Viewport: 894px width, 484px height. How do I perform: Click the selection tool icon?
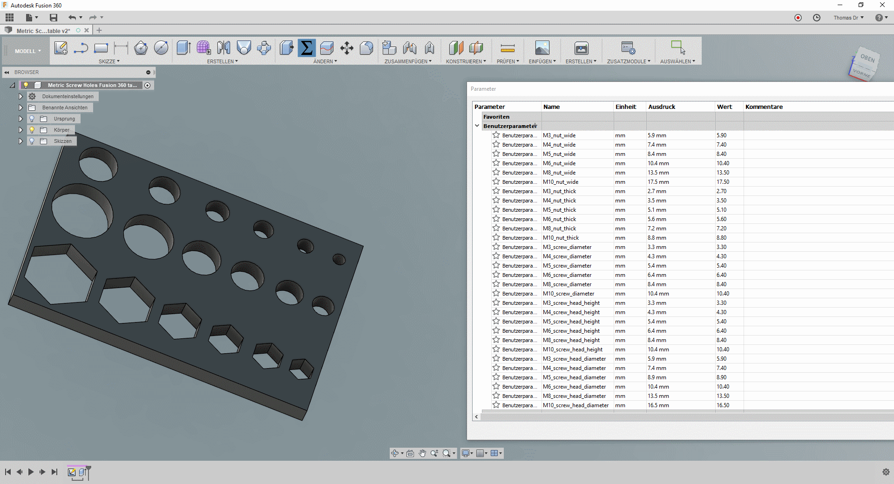tap(678, 48)
